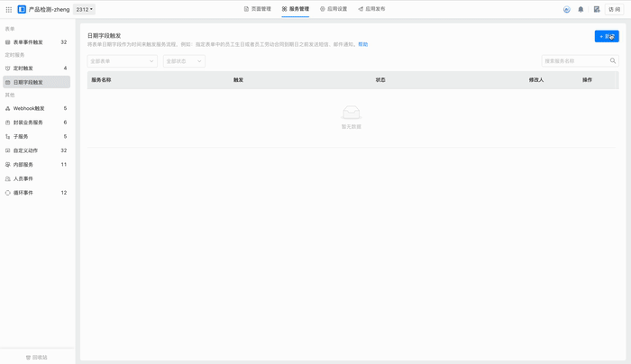This screenshot has width=631, height=364.
Task: Switch to 应用设置 tab
Action: point(334,9)
